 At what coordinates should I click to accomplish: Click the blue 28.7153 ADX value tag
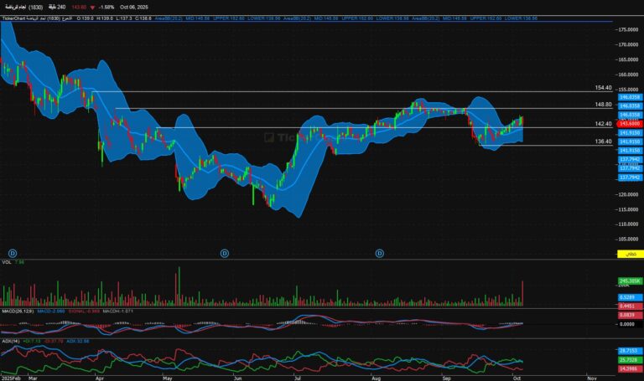[630, 351]
